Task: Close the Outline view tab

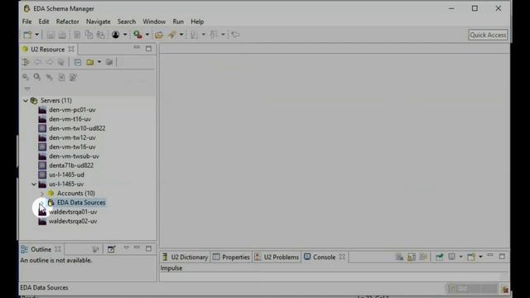Action: click(x=58, y=249)
